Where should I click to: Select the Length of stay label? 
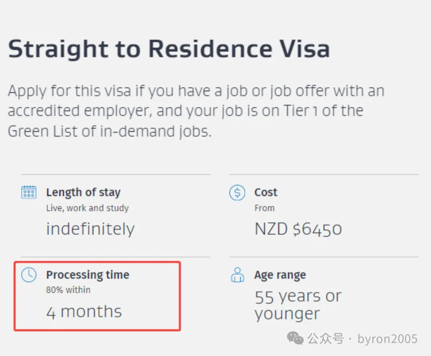83,192
